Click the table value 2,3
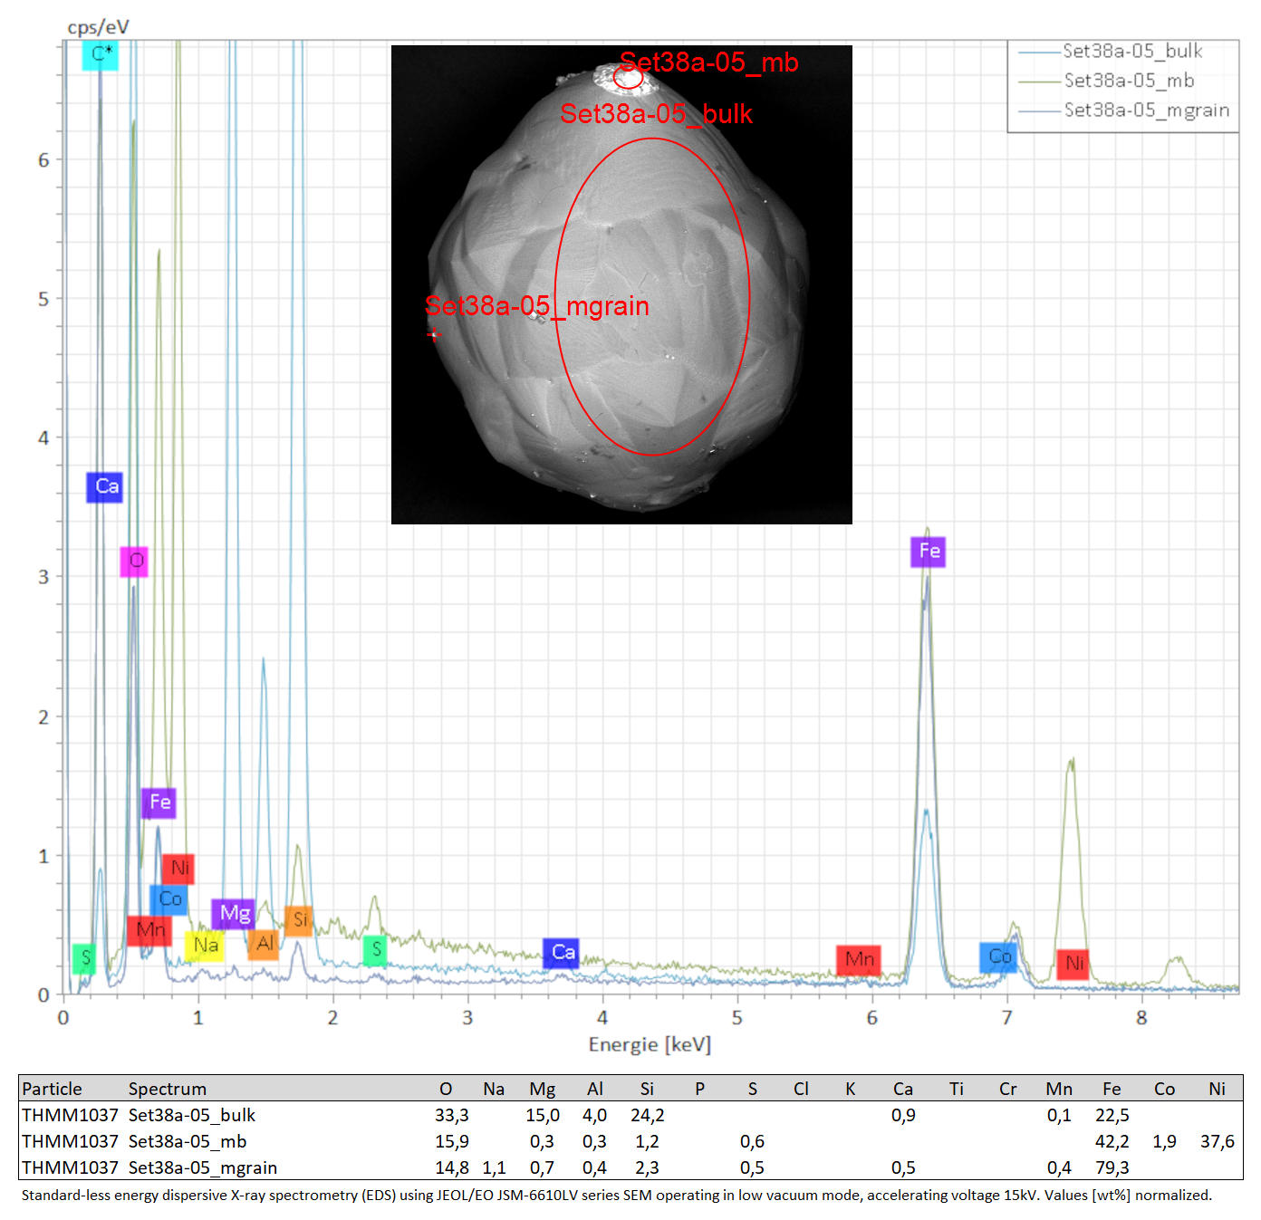 coord(647,1168)
